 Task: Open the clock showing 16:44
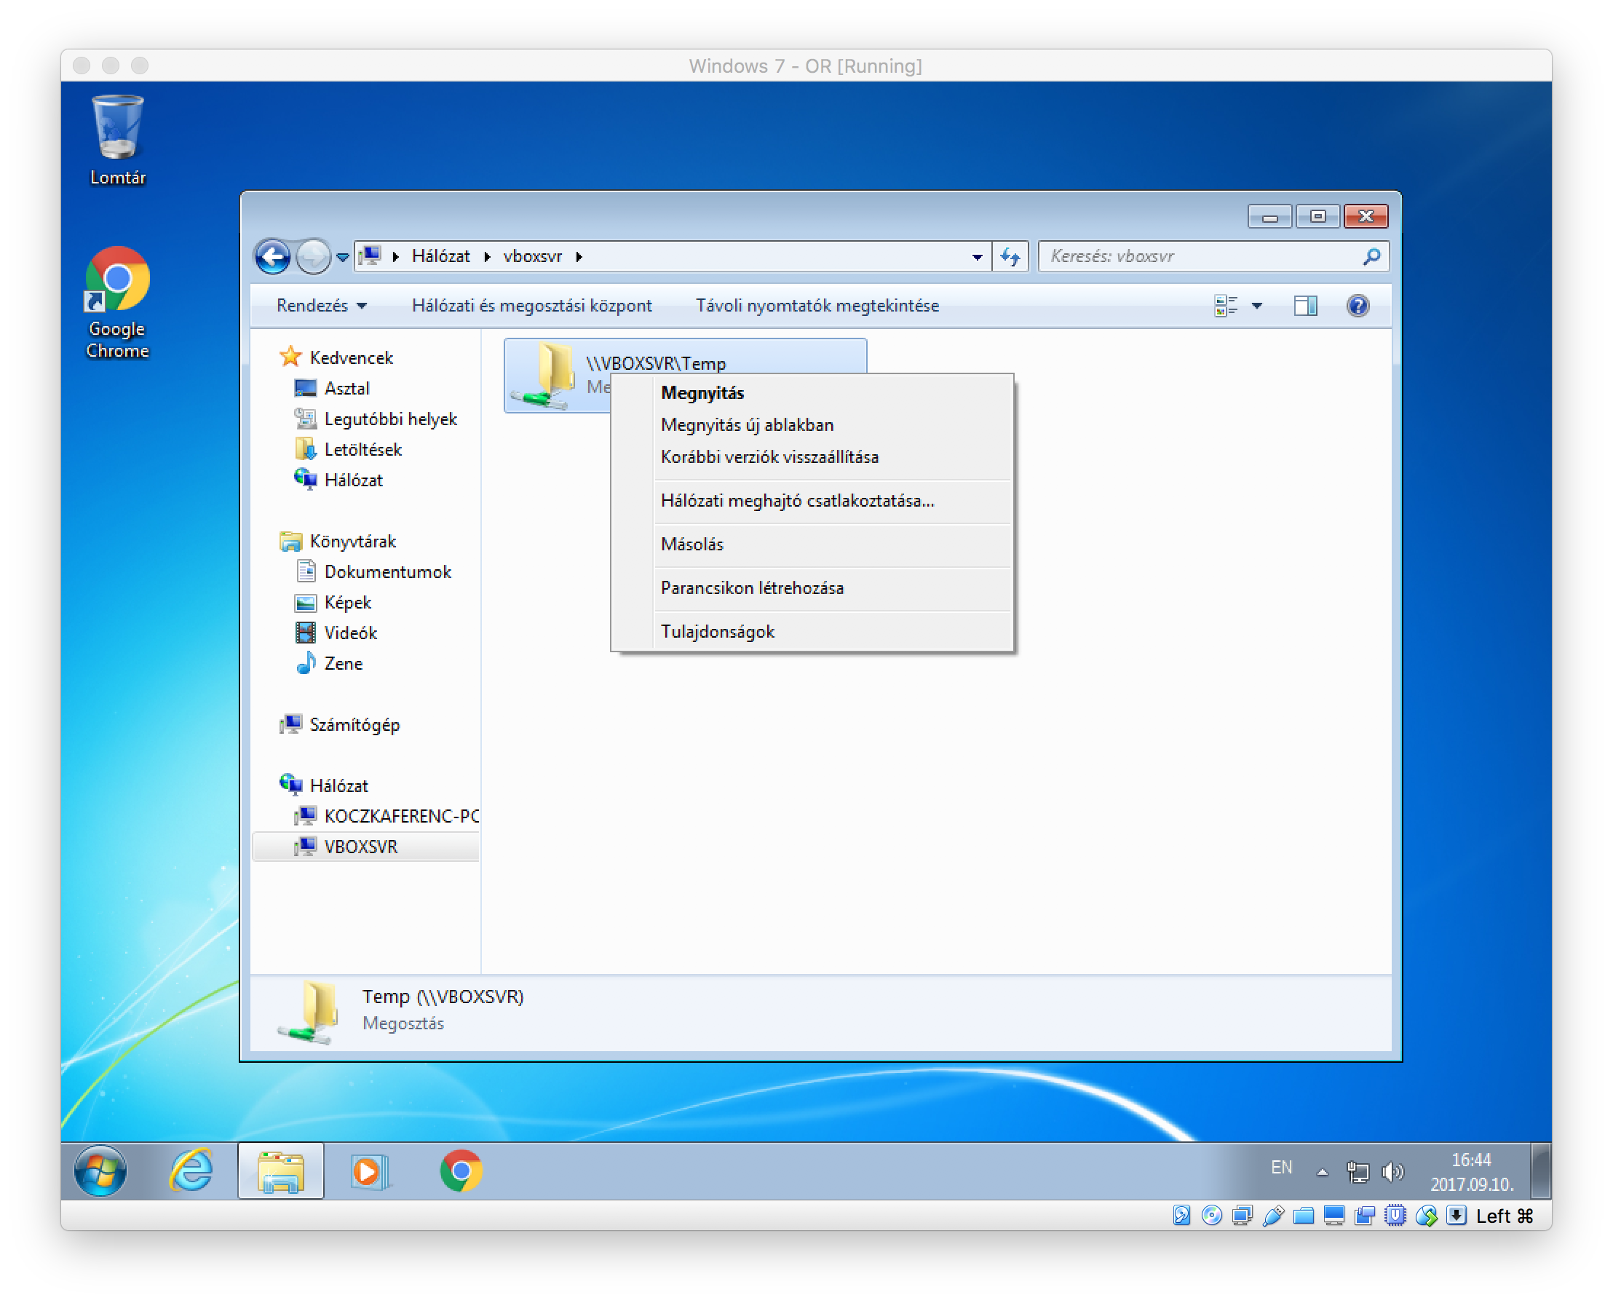click(x=1472, y=1173)
